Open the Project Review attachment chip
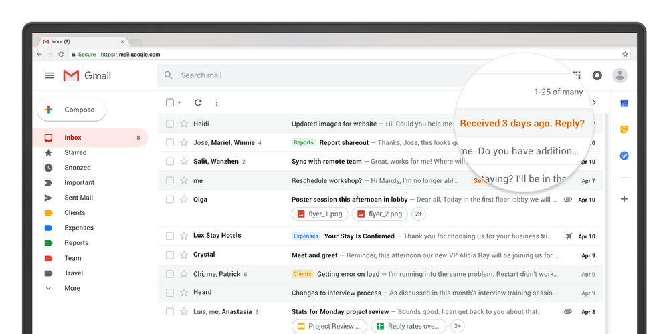Viewport: 669px width, 334px height. [x=329, y=327]
